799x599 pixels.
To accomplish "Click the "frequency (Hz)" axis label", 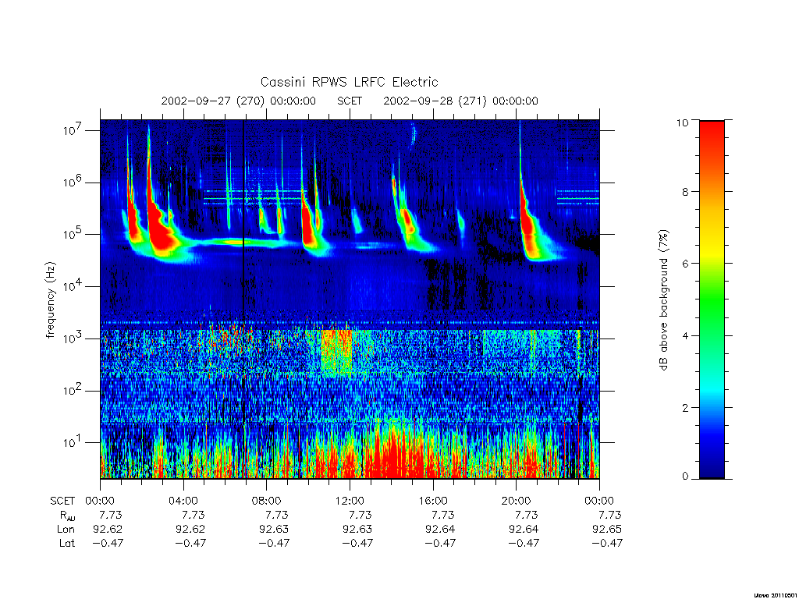I will coord(50,300).
